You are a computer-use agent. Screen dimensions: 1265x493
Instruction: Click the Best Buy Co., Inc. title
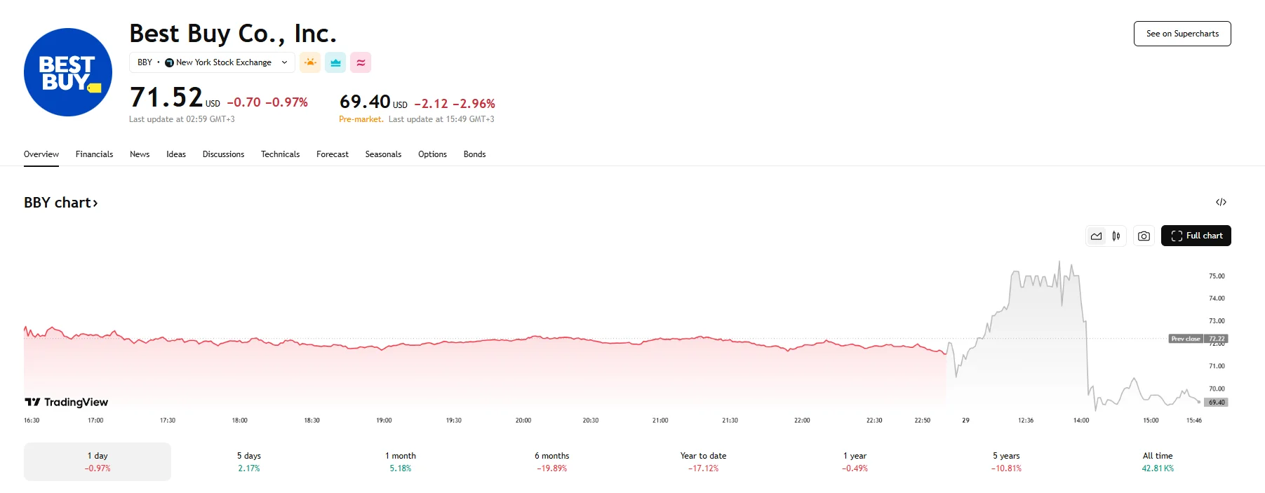point(233,34)
